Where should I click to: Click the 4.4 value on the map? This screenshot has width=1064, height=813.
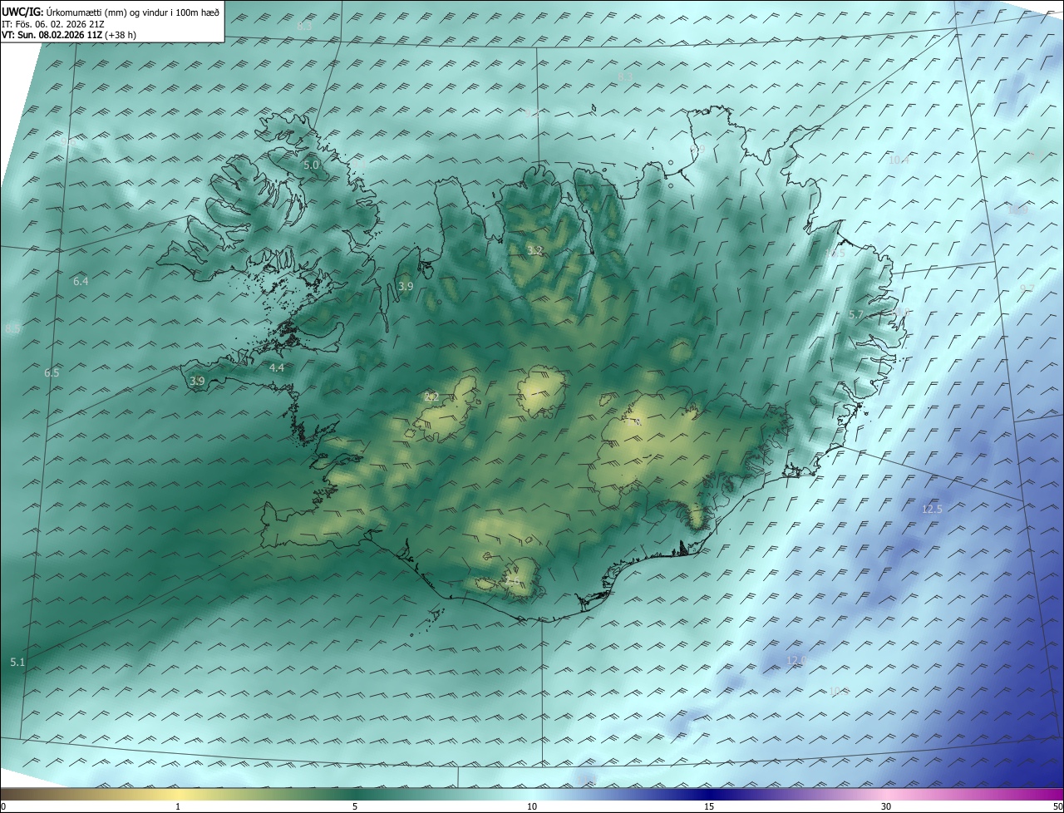[x=277, y=367]
